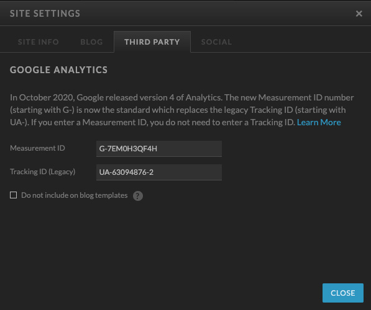Click the Google Analytics heading
Viewport: 371px width, 310px height.
click(58, 70)
